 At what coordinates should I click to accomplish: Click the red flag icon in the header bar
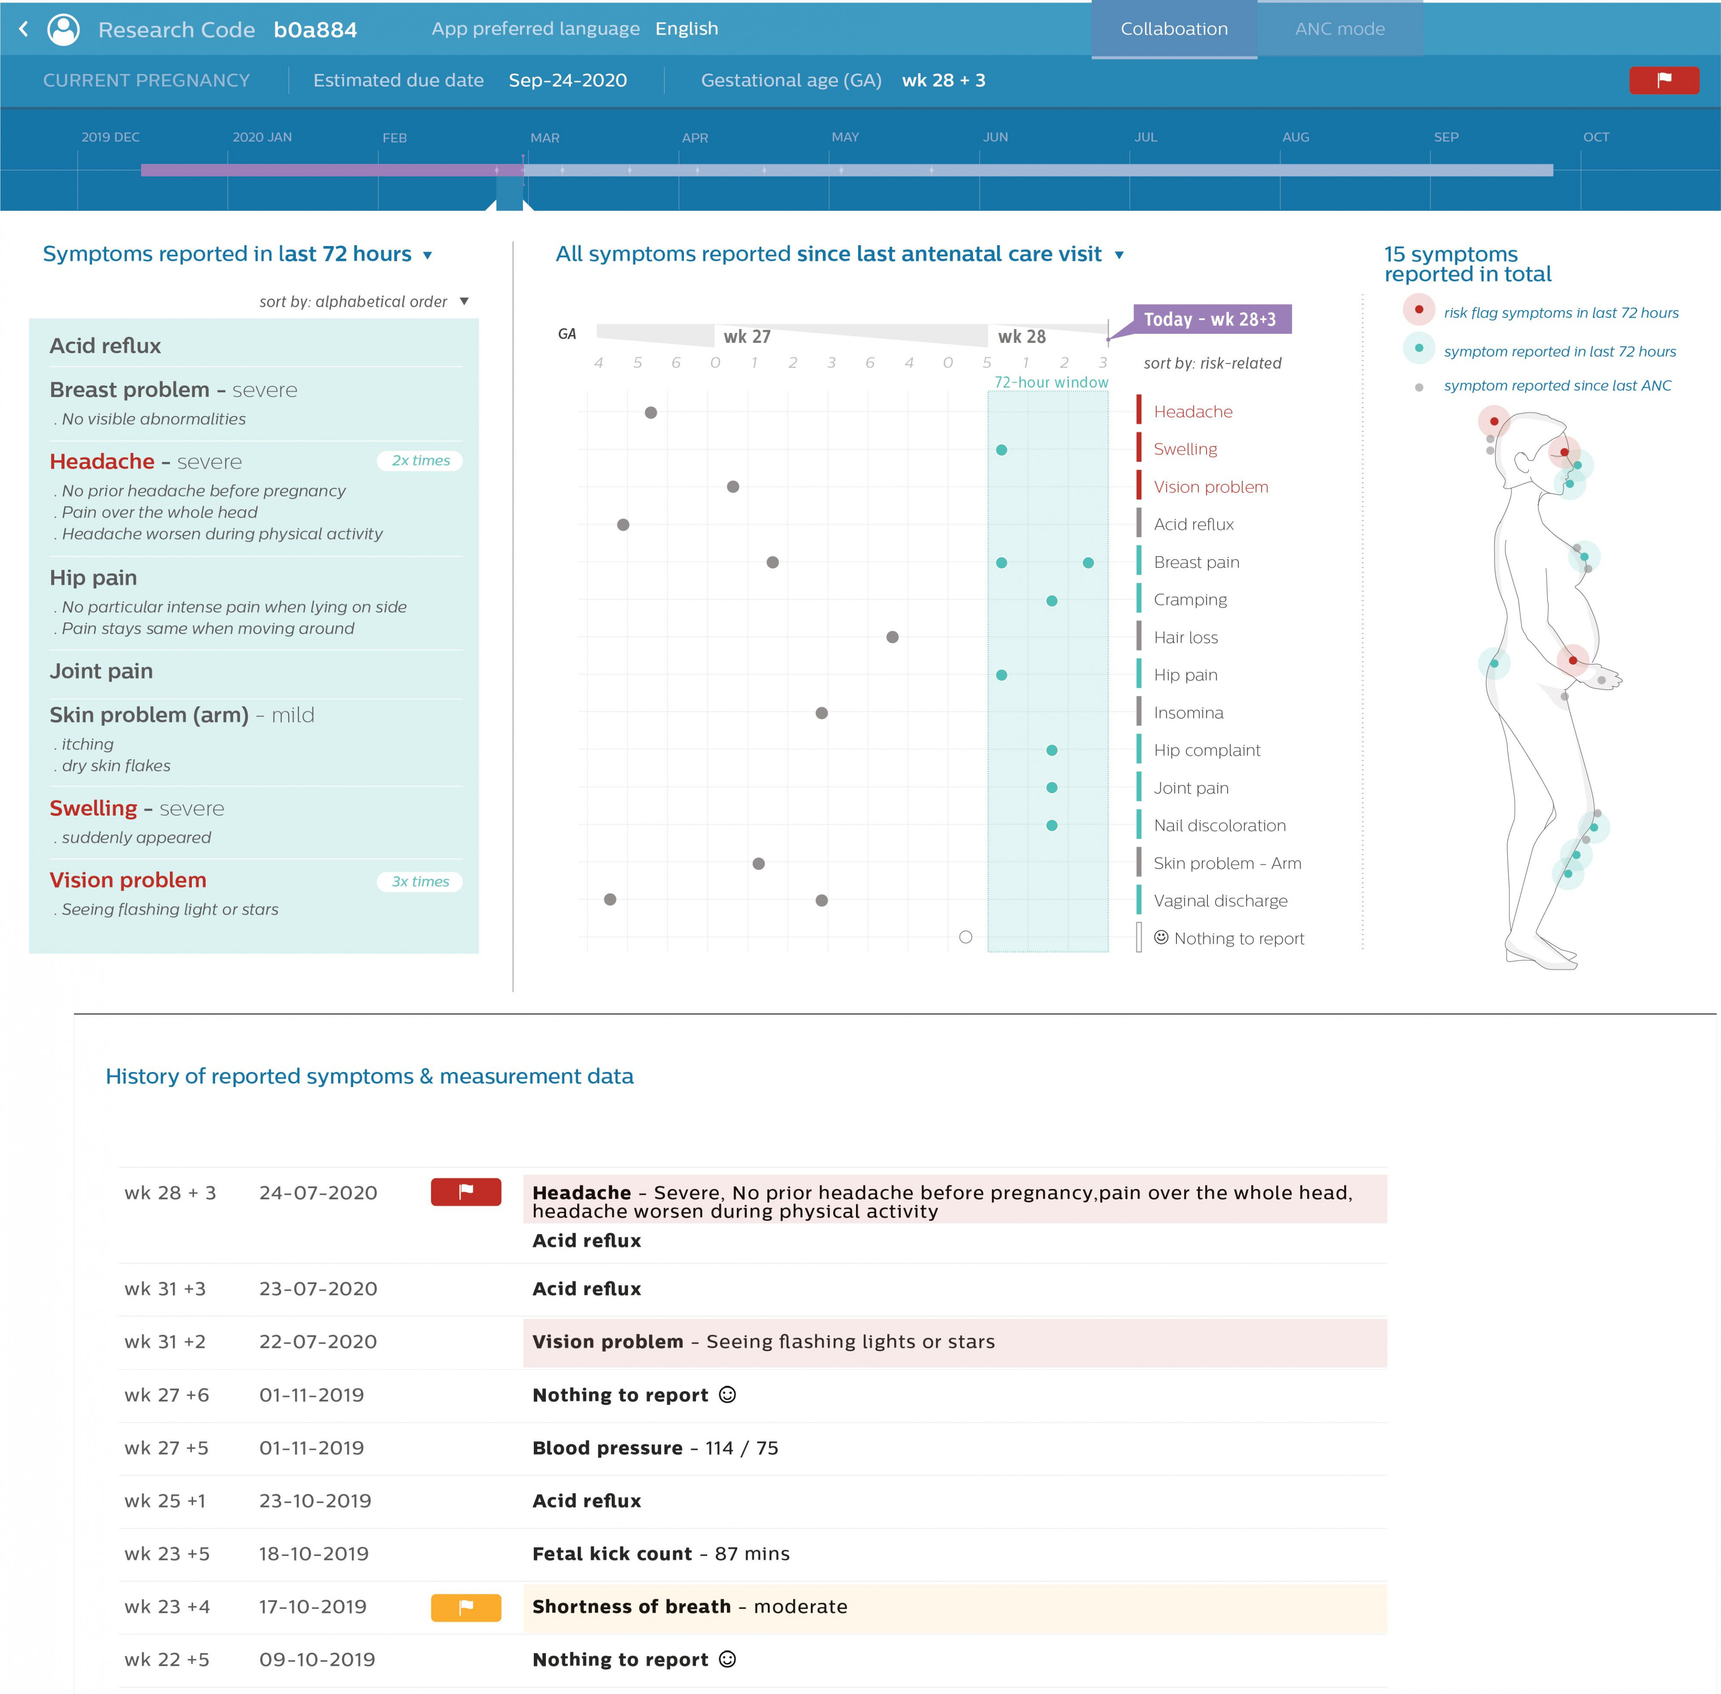click(x=1663, y=80)
